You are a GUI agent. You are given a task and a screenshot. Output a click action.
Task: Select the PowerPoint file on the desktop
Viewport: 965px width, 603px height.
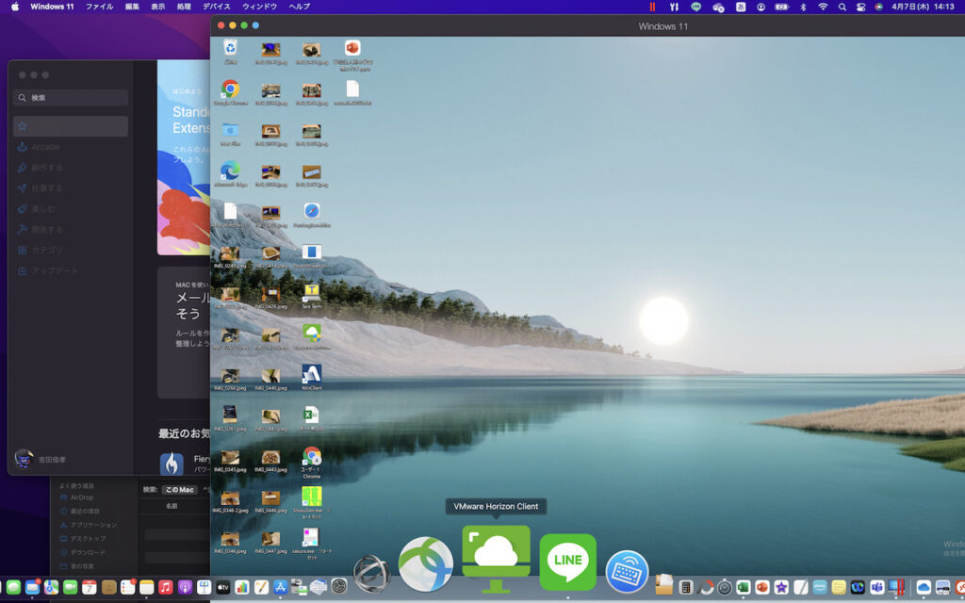[352, 49]
